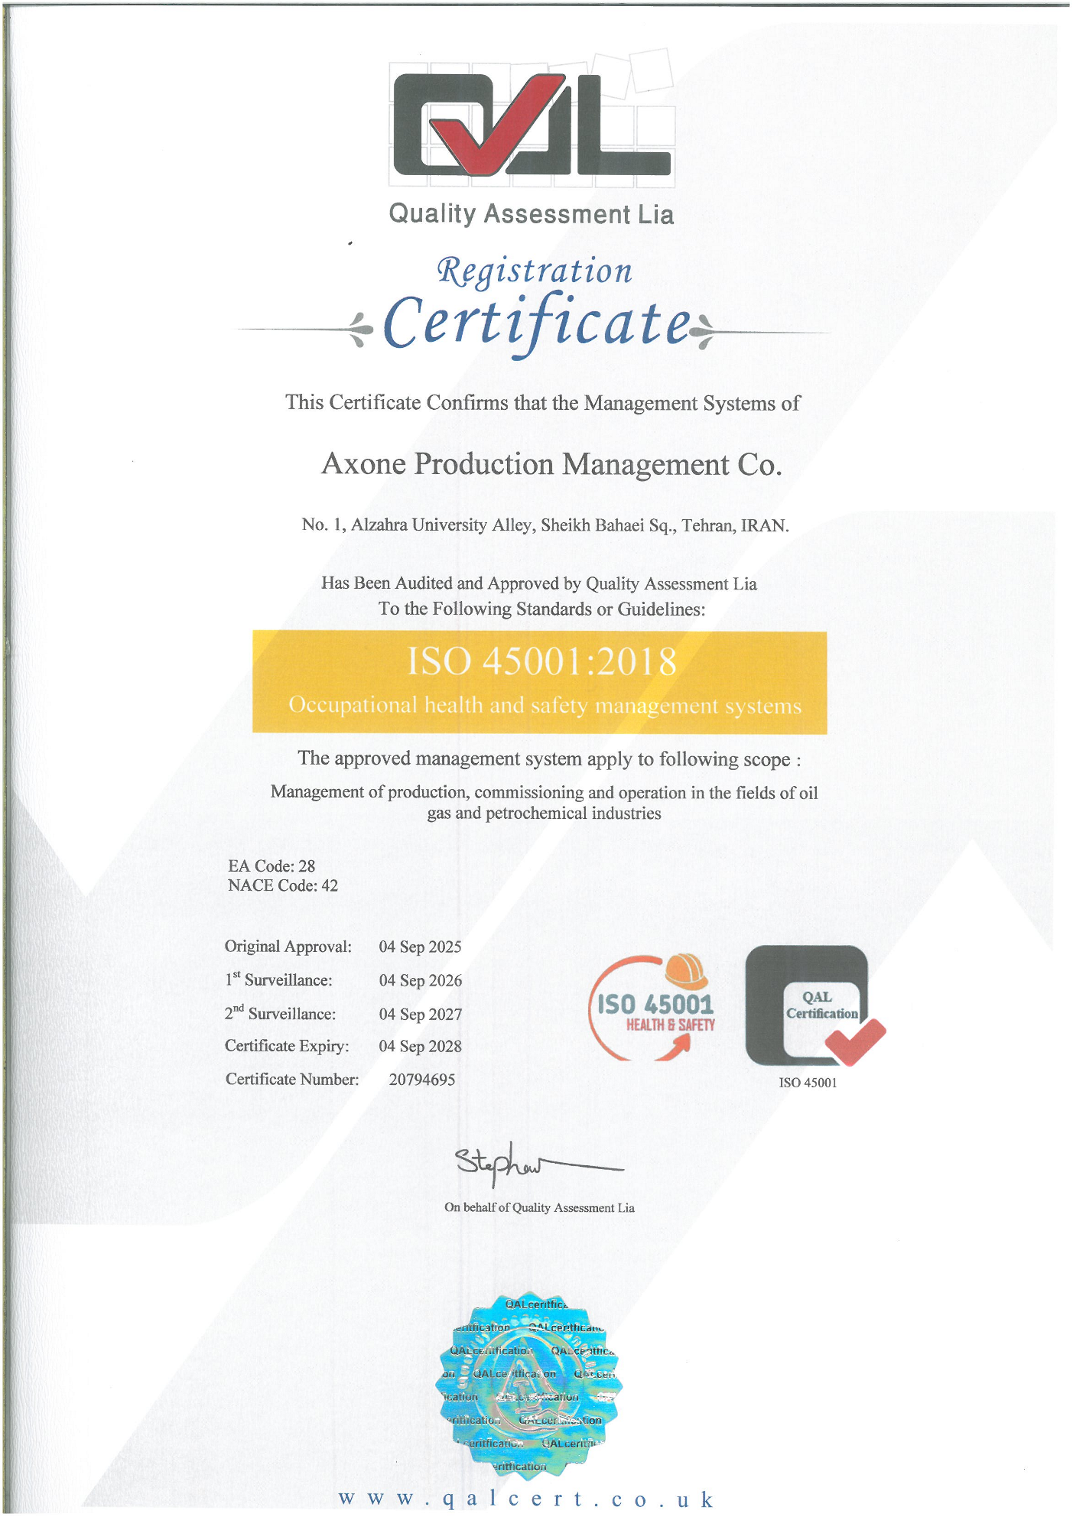Click the Tehran address line
Screen dimensions: 1073x1517
tap(545, 525)
